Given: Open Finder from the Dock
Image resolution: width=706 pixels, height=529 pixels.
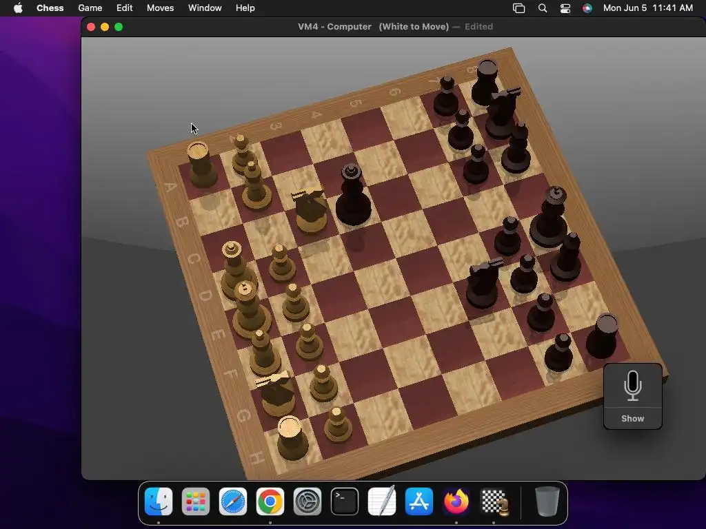Looking at the screenshot, I should click(x=159, y=501).
